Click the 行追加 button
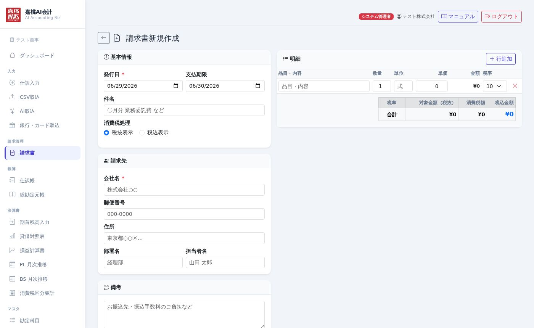The width and height of the screenshot is (534, 328). [x=501, y=59]
